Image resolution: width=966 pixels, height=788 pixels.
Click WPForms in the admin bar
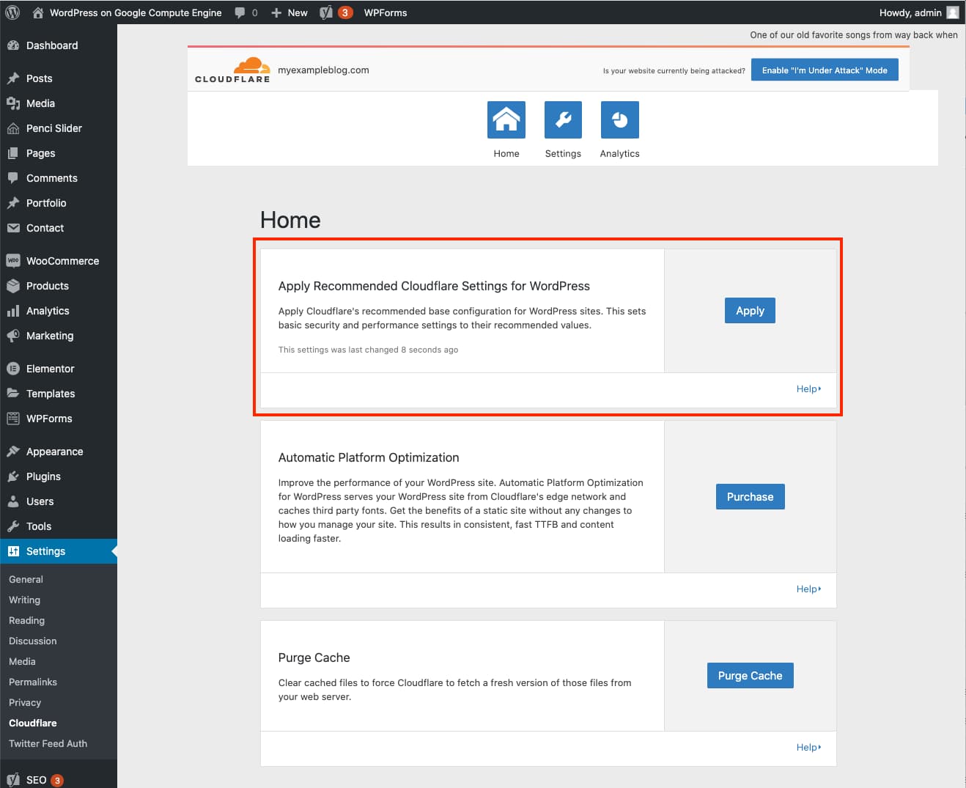pos(386,12)
